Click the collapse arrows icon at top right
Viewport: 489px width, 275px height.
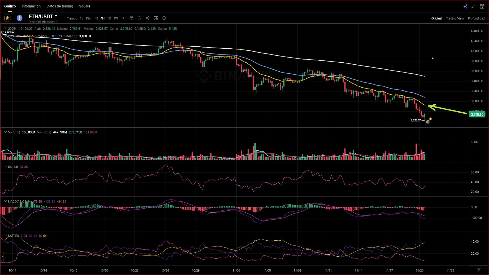[473, 6]
